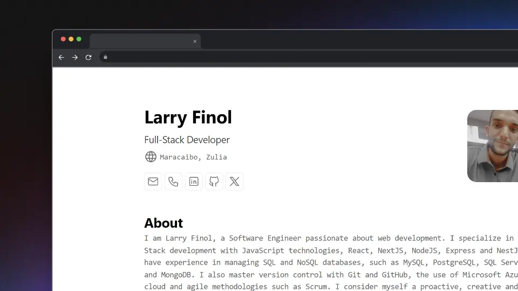
Task: Focus the browser address bar field
Action: tap(308, 57)
